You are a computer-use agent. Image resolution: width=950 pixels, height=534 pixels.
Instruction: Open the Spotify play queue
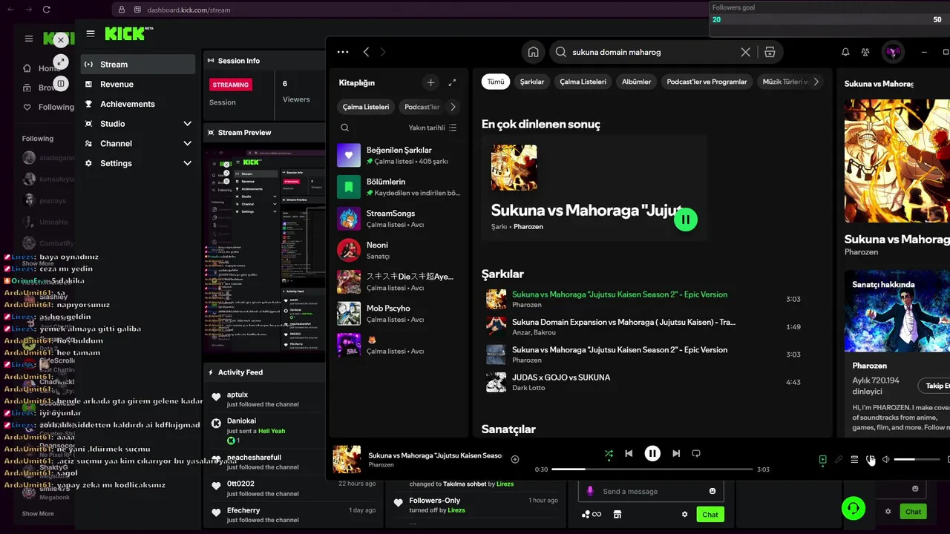click(854, 460)
